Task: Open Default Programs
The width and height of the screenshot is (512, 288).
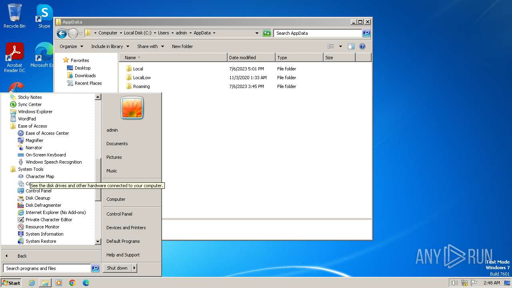Action: (123, 241)
